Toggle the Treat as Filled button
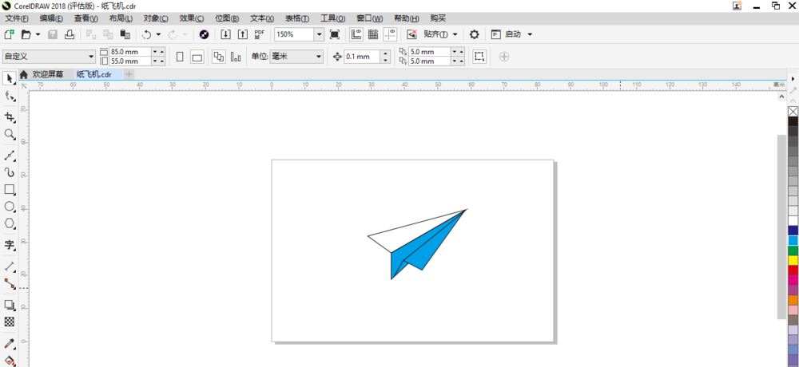This screenshot has height=367, width=799. click(479, 57)
